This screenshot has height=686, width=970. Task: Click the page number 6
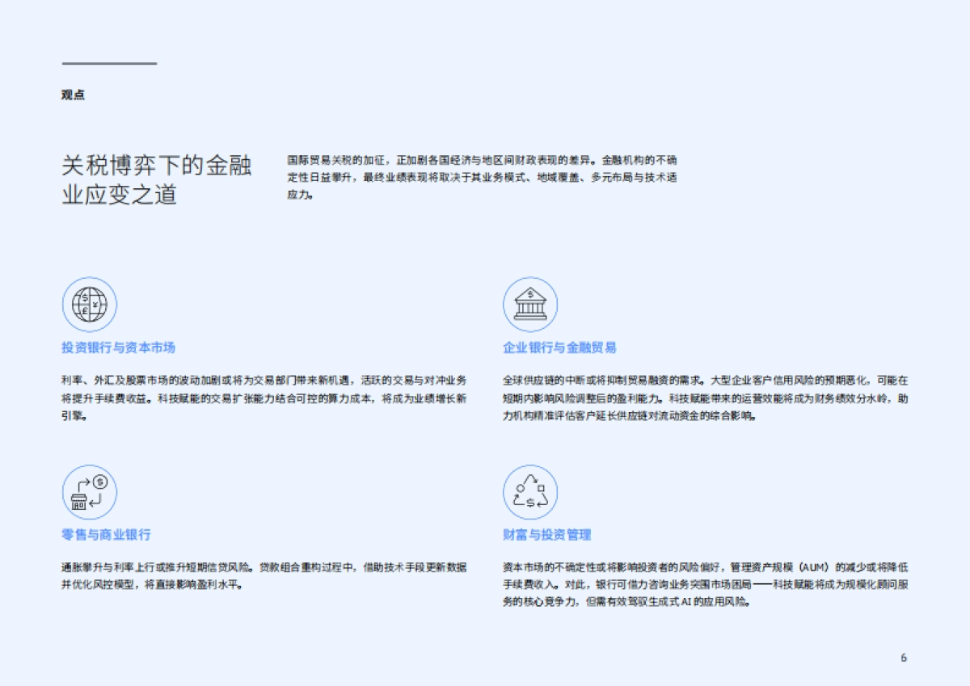[903, 658]
